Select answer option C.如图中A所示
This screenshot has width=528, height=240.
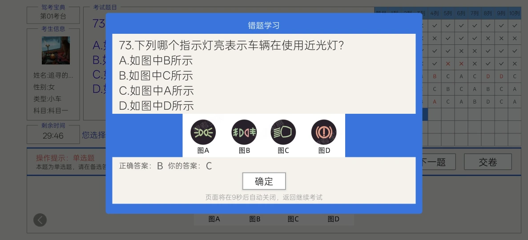click(x=156, y=91)
